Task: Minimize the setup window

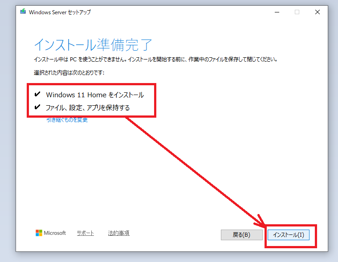Action: 277,12
